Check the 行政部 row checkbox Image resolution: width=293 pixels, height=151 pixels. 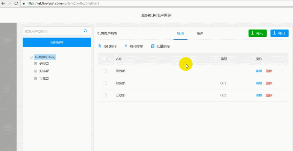point(105,95)
